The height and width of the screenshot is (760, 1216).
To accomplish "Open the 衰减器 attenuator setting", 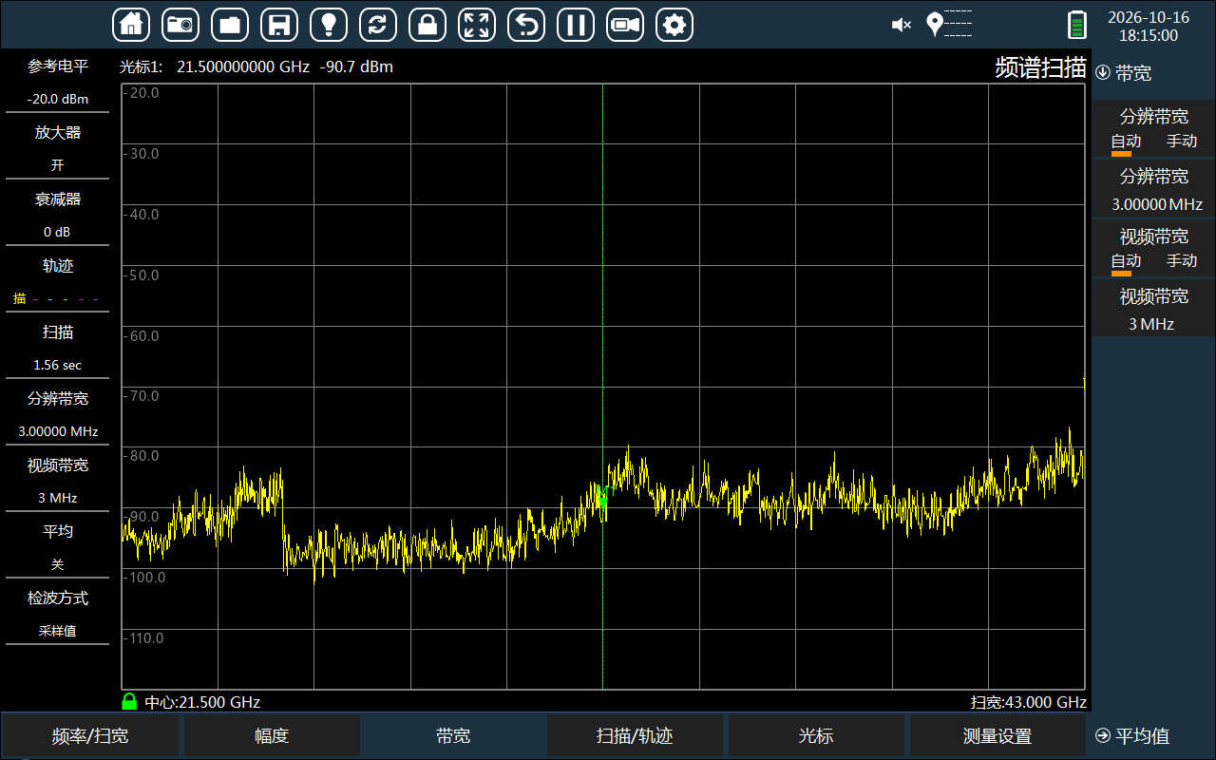I will 57,215.
